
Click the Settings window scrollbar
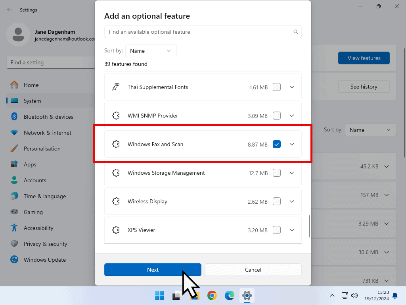[x=404, y=103]
